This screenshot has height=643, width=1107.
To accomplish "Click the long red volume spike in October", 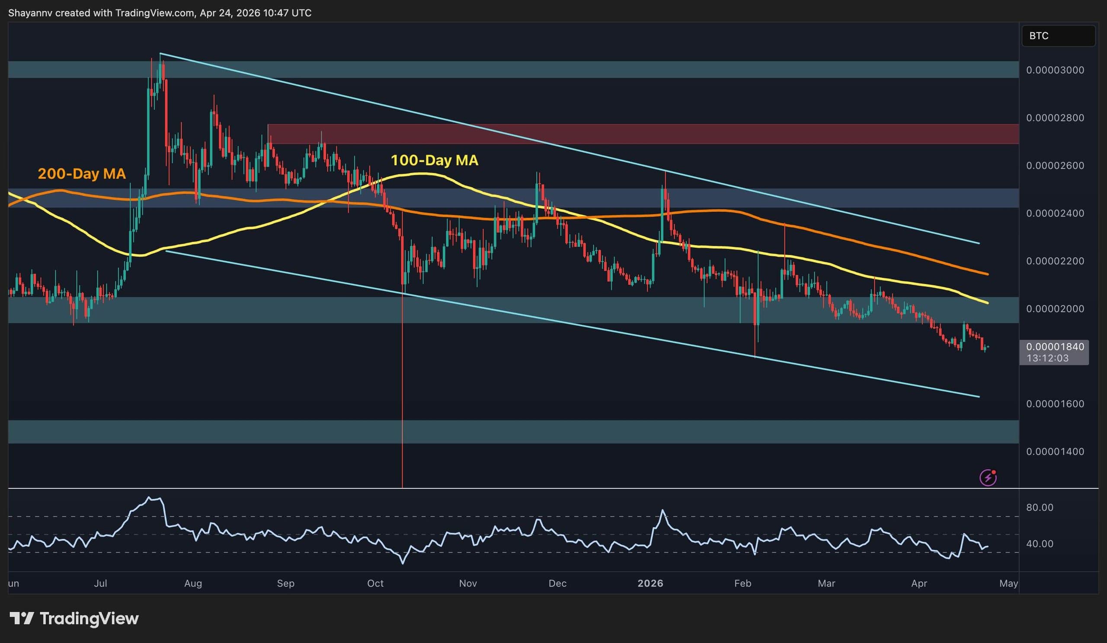I will click(x=403, y=395).
